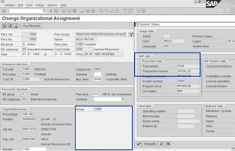Click the Start date field 01.07.1995

[31, 54]
